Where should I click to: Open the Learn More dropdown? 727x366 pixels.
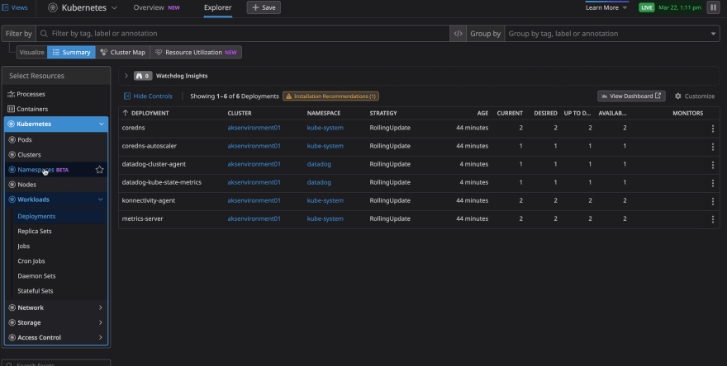pyautogui.click(x=606, y=8)
